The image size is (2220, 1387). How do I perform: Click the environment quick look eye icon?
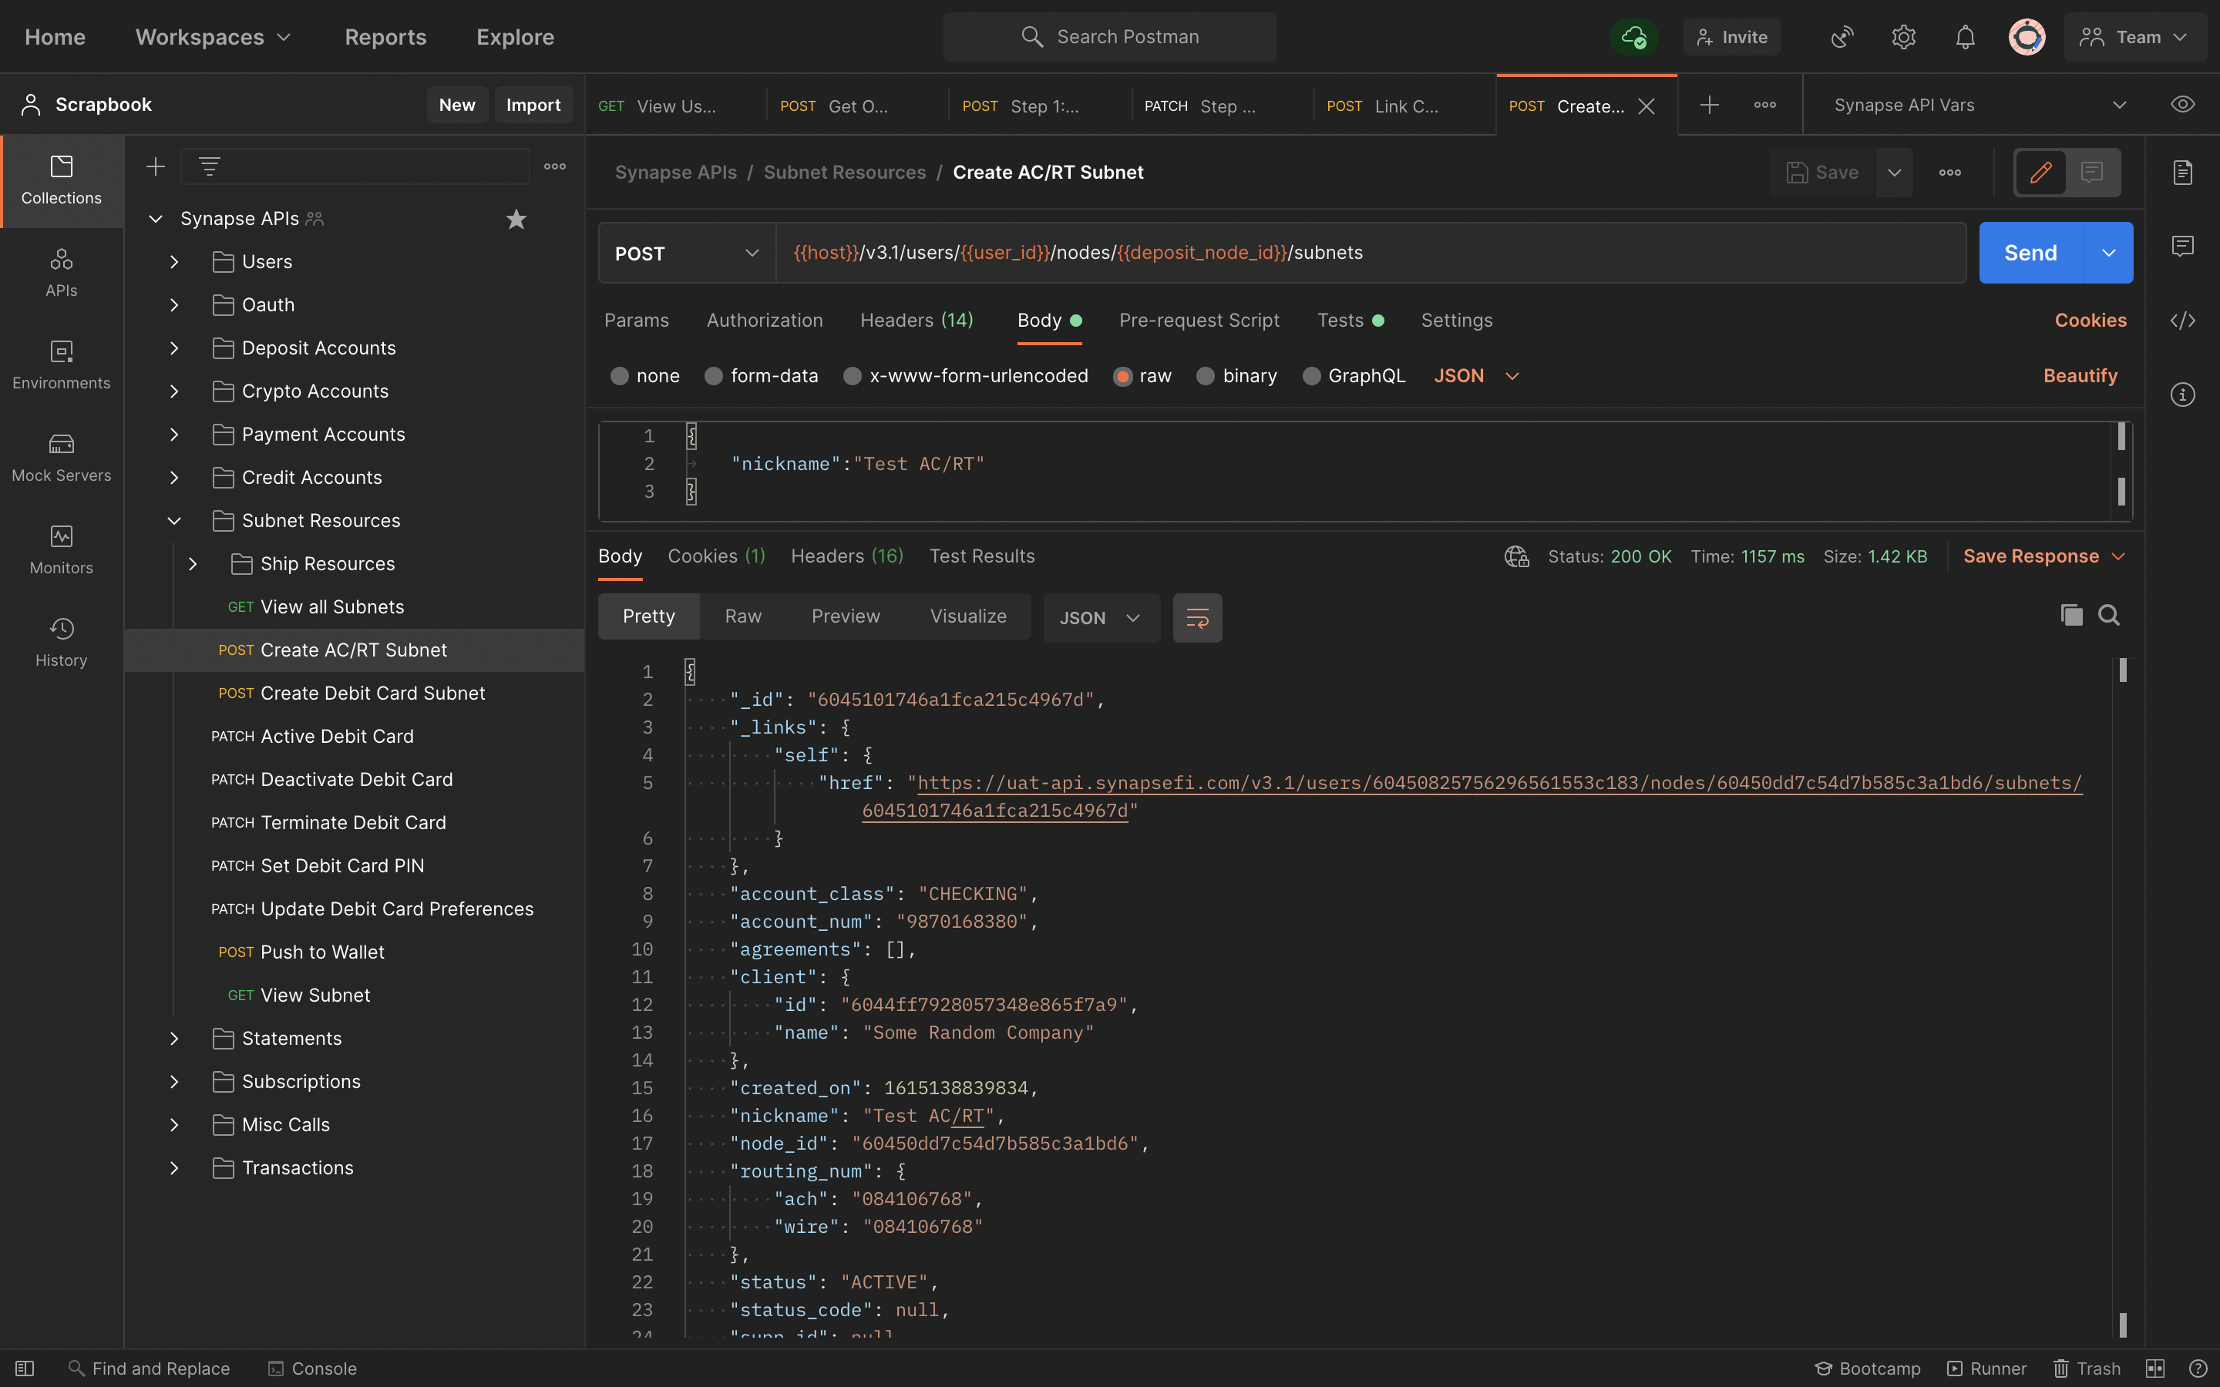pos(2182,105)
